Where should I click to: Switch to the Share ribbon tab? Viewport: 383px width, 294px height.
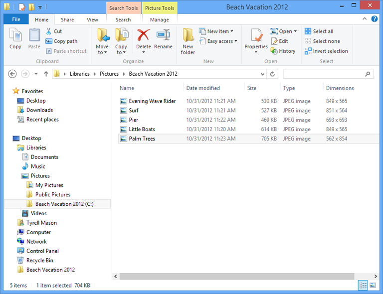pyautogui.click(x=67, y=20)
